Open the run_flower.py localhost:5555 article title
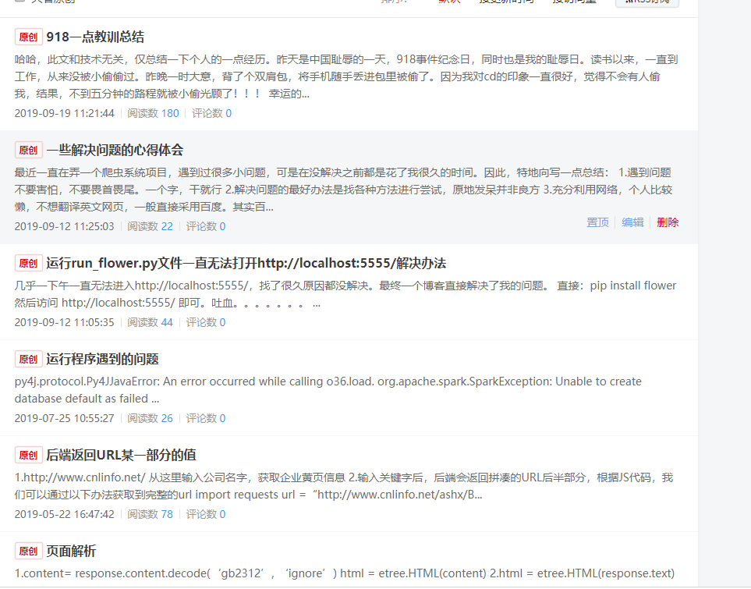 246,263
